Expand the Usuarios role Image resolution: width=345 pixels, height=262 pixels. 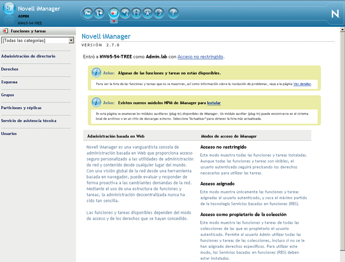(x=9, y=134)
